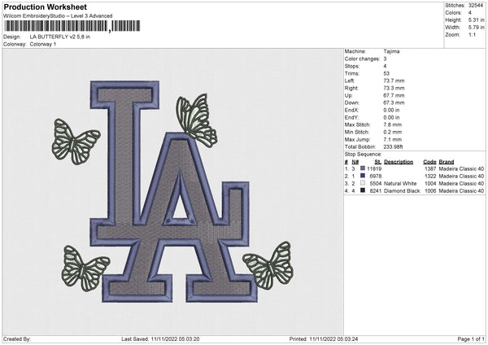Click the Min Stitch value 0.2 mm
488x345 pixels.
coord(393,133)
